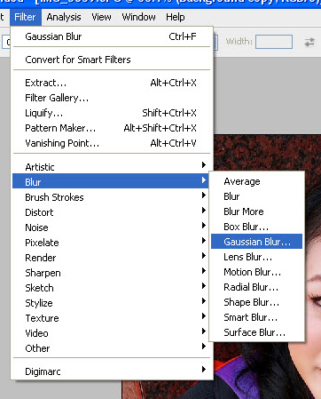Viewport: 321px width, 399px height.
Task: Expand the Stylize submenu
Action: click(x=112, y=303)
